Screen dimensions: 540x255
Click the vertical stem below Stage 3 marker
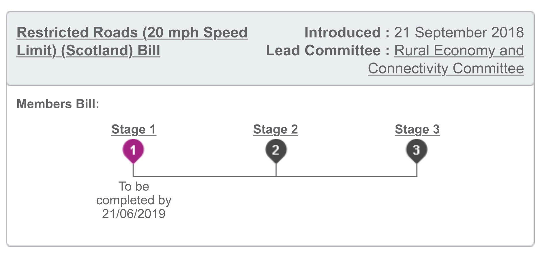pos(417,170)
